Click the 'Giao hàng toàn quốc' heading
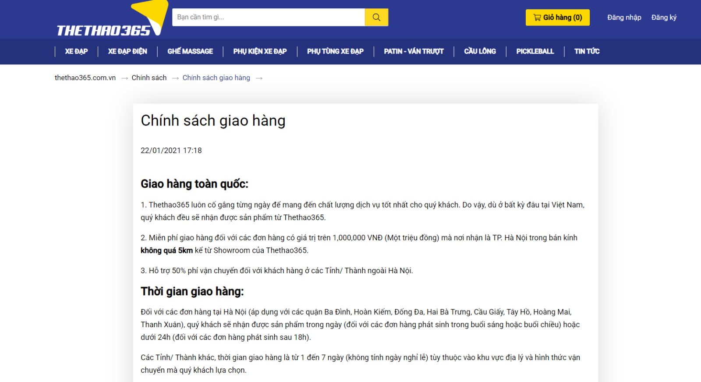The height and width of the screenshot is (382, 701). click(x=194, y=184)
